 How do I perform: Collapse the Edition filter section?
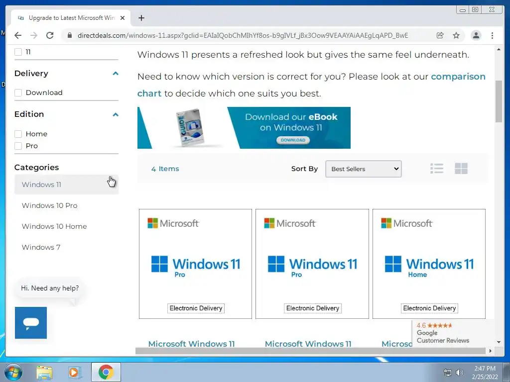[116, 114]
